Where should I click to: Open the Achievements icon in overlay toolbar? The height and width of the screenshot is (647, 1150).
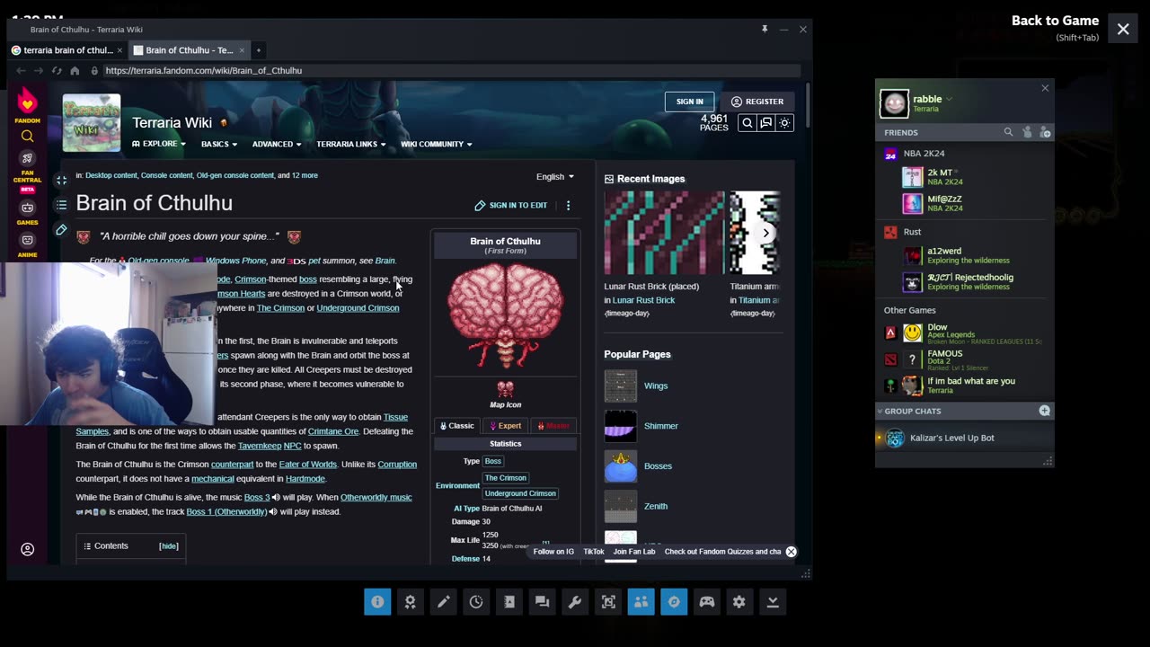click(x=410, y=602)
